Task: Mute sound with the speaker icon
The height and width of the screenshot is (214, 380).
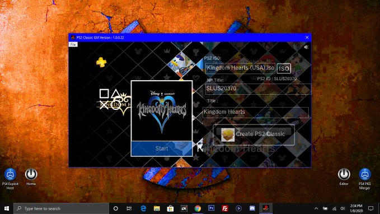Action: click(x=306, y=47)
